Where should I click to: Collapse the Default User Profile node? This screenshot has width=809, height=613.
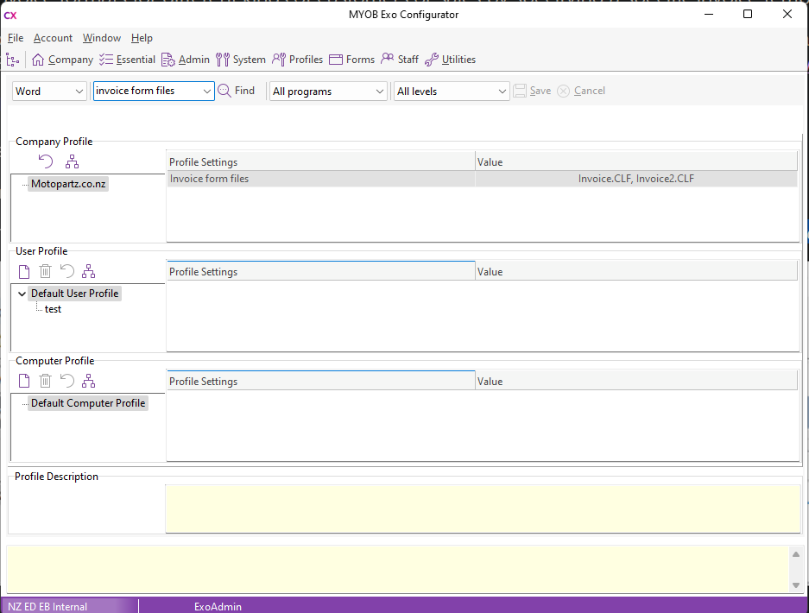(x=22, y=294)
